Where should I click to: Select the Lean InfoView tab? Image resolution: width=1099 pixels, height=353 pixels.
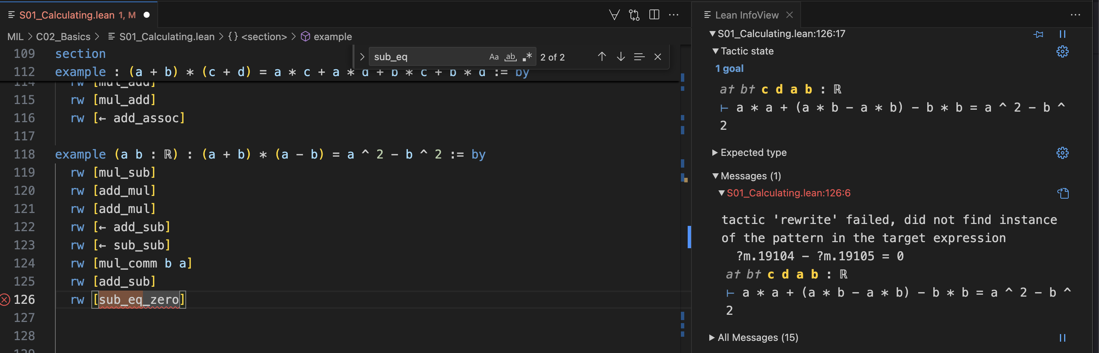746,15
